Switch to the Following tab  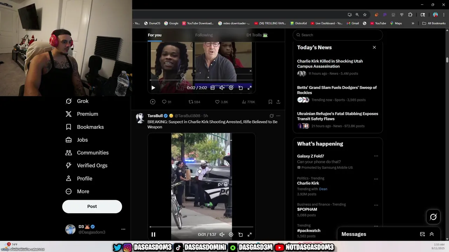click(204, 35)
